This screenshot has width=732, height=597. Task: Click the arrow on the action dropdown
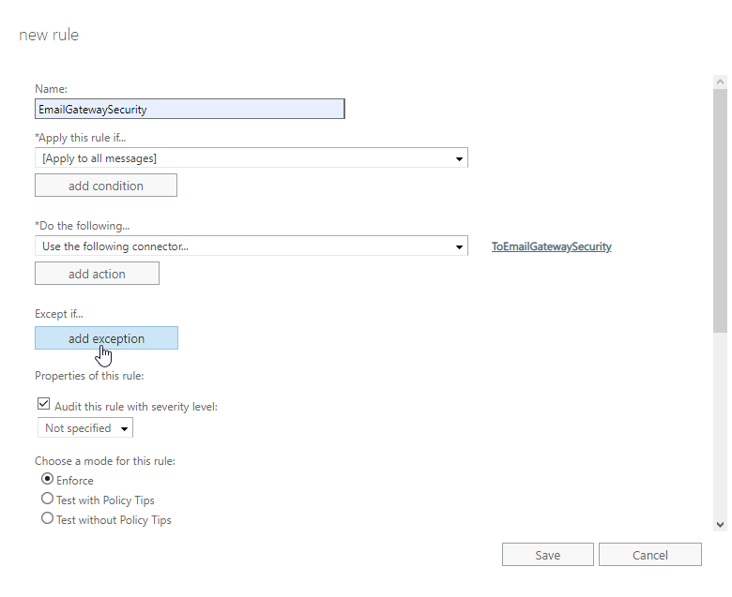click(x=459, y=246)
